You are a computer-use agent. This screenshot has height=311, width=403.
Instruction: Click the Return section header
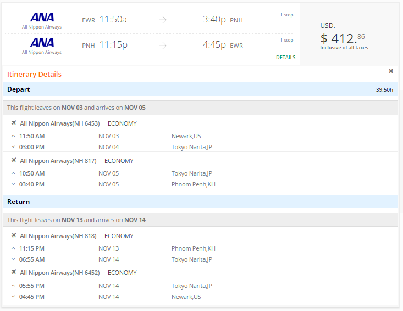click(x=200, y=201)
